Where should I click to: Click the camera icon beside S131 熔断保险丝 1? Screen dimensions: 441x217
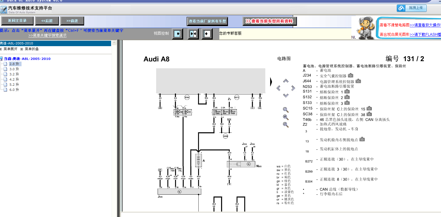[347, 91]
